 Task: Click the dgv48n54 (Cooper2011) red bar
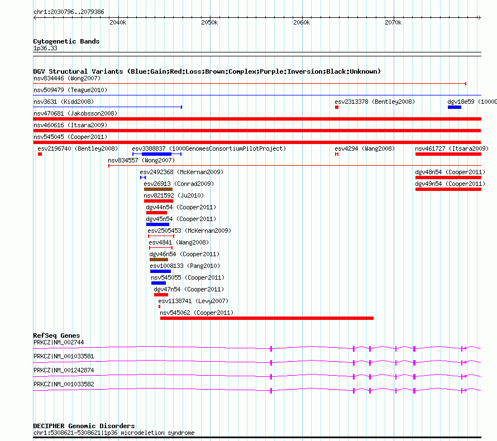[x=448, y=178]
